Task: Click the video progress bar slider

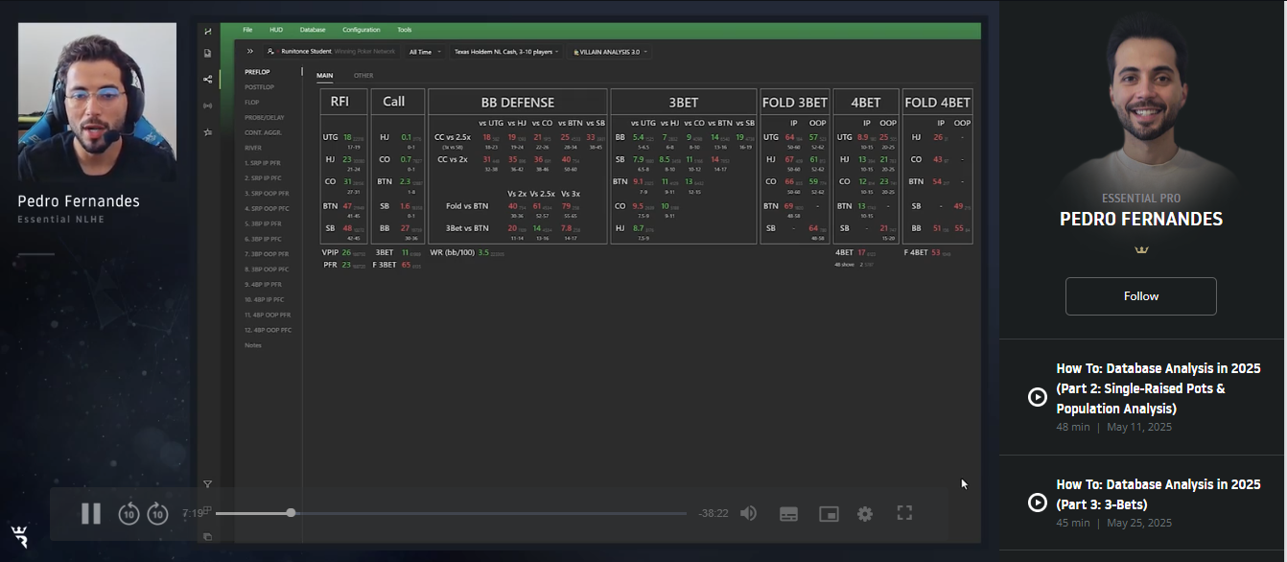Action: [x=291, y=514]
